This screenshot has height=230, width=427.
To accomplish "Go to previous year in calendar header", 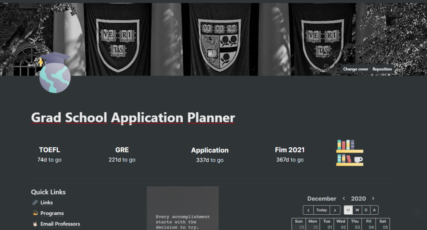I will coord(344,199).
